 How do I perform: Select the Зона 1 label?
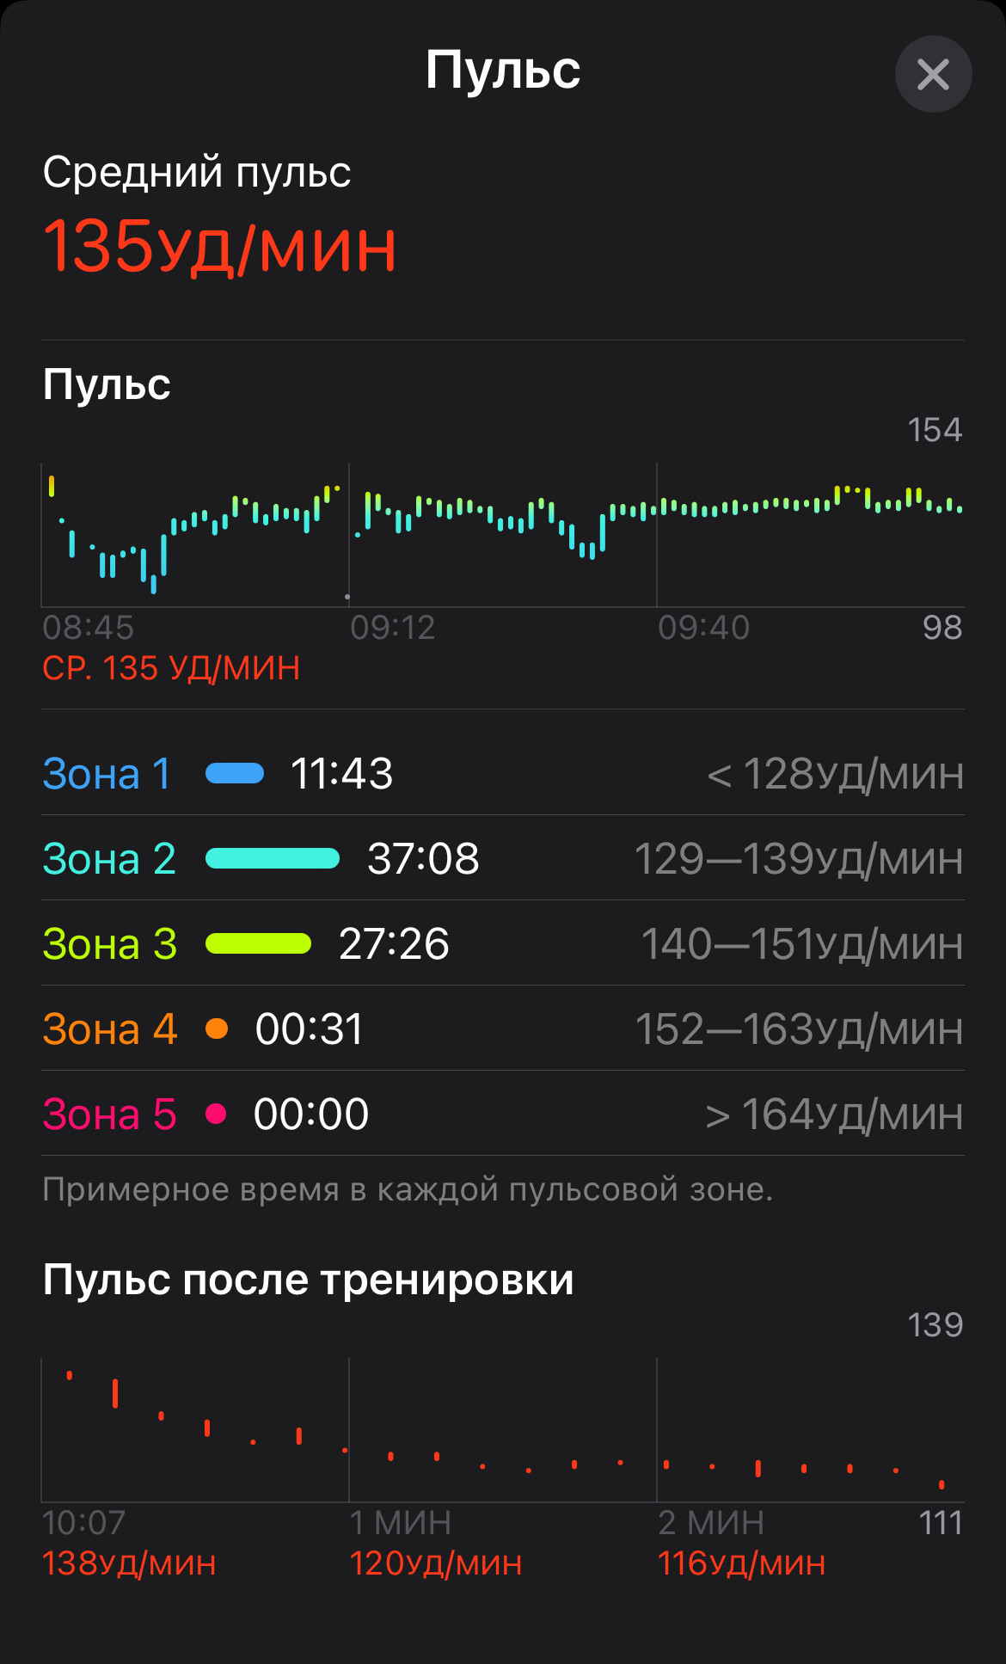click(107, 774)
